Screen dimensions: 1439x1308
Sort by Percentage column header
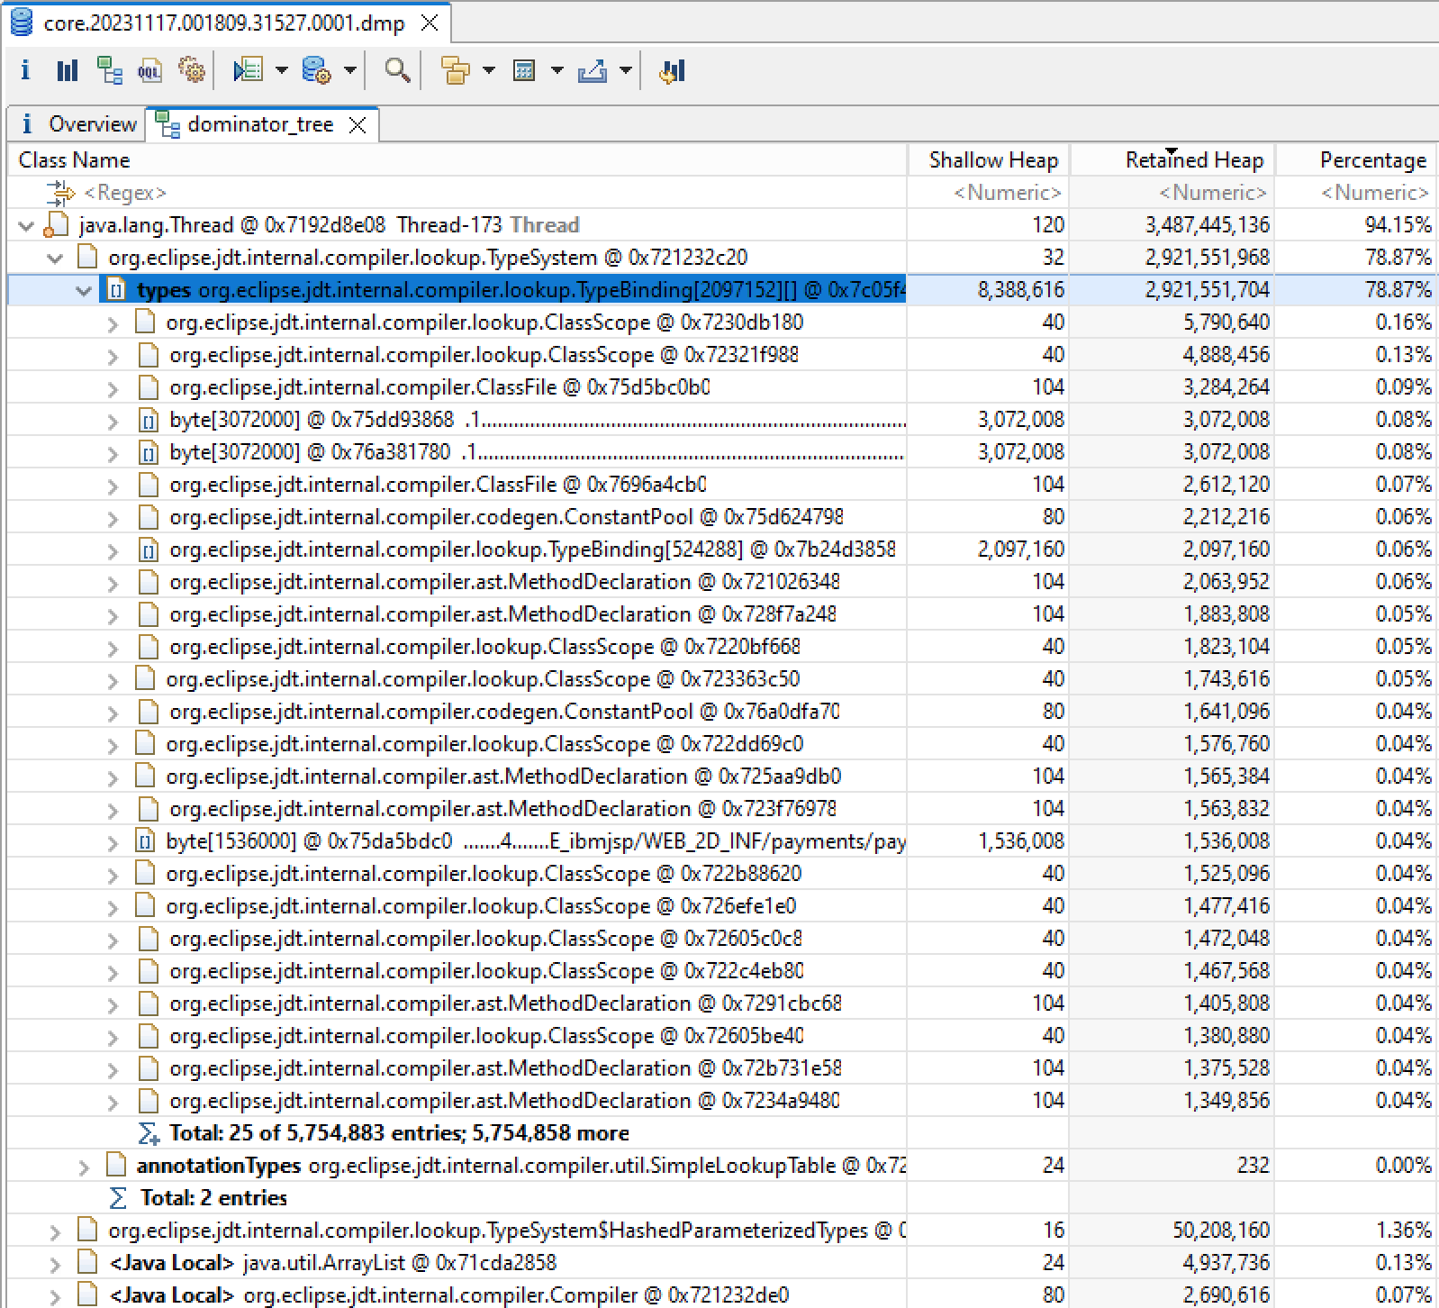click(x=1355, y=159)
